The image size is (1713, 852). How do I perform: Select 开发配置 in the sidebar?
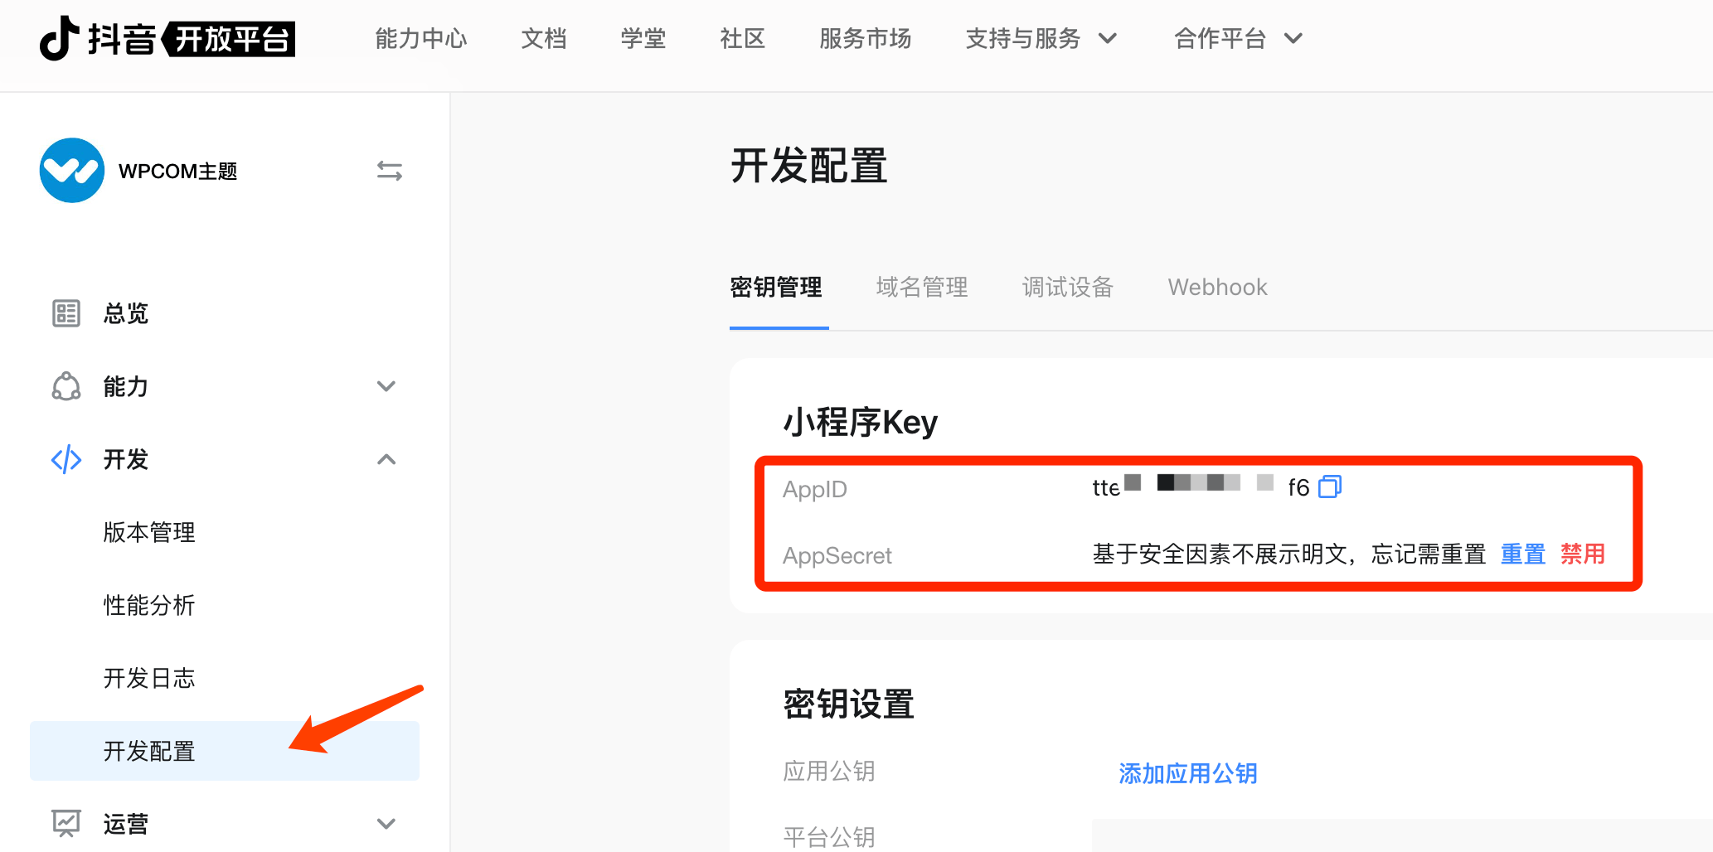224,751
